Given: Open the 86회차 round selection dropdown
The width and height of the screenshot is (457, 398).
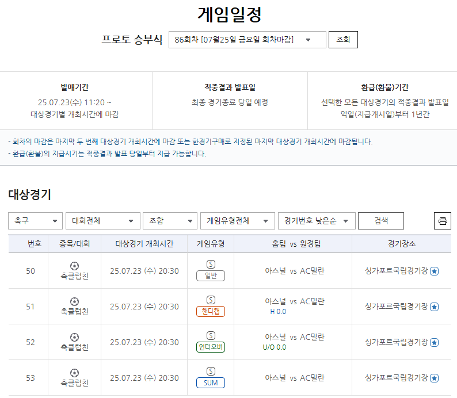Looking at the screenshot, I should (x=247, y=40).
